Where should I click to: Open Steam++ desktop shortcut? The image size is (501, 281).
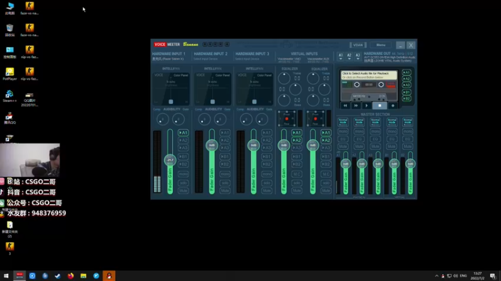9,96
